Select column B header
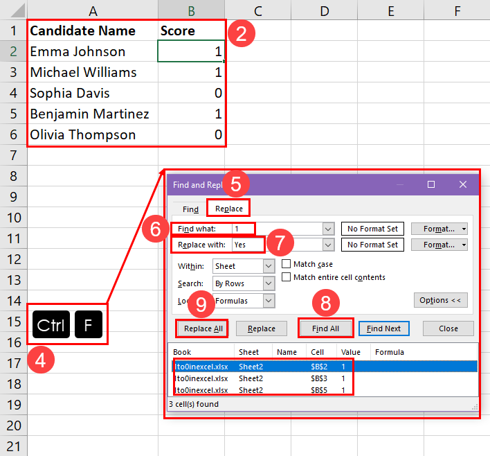Screen dimensions: 490x456 pos(191,10)
